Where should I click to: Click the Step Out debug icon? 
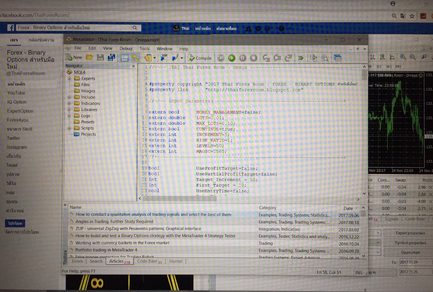point(288,58)
